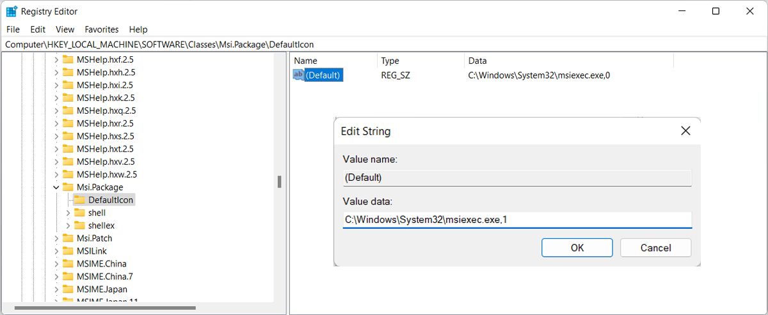The image size is (768, 315).
Task: Click the shellex folder icon
Action: [79, 226]
